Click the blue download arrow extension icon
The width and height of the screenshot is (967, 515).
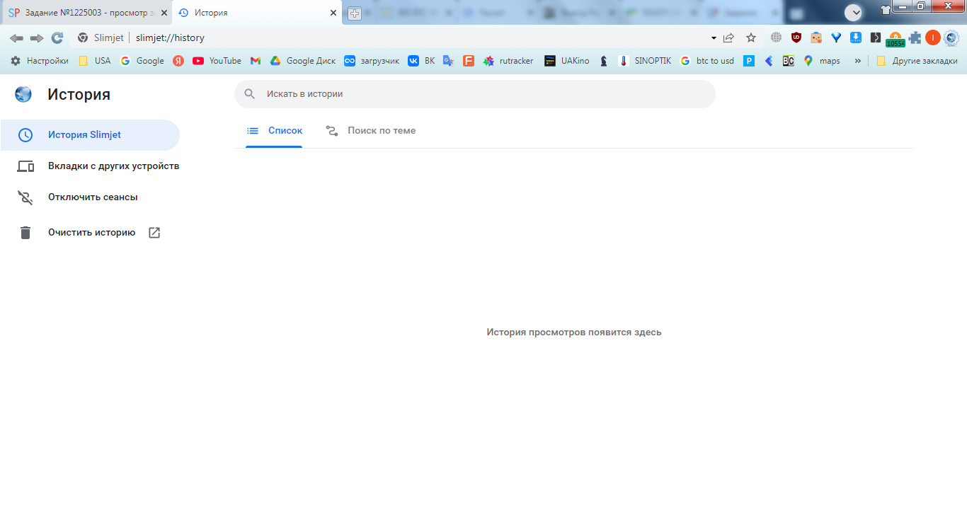856,37
